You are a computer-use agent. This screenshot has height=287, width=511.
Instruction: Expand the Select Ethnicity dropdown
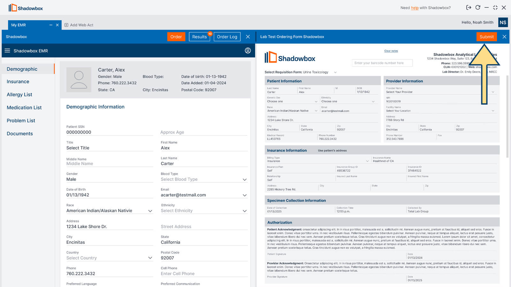[204, 211]
